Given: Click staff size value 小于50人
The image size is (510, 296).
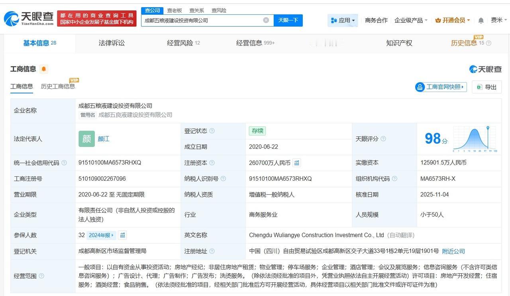Looking at the screenshot, I should click(x=432, y=215).
